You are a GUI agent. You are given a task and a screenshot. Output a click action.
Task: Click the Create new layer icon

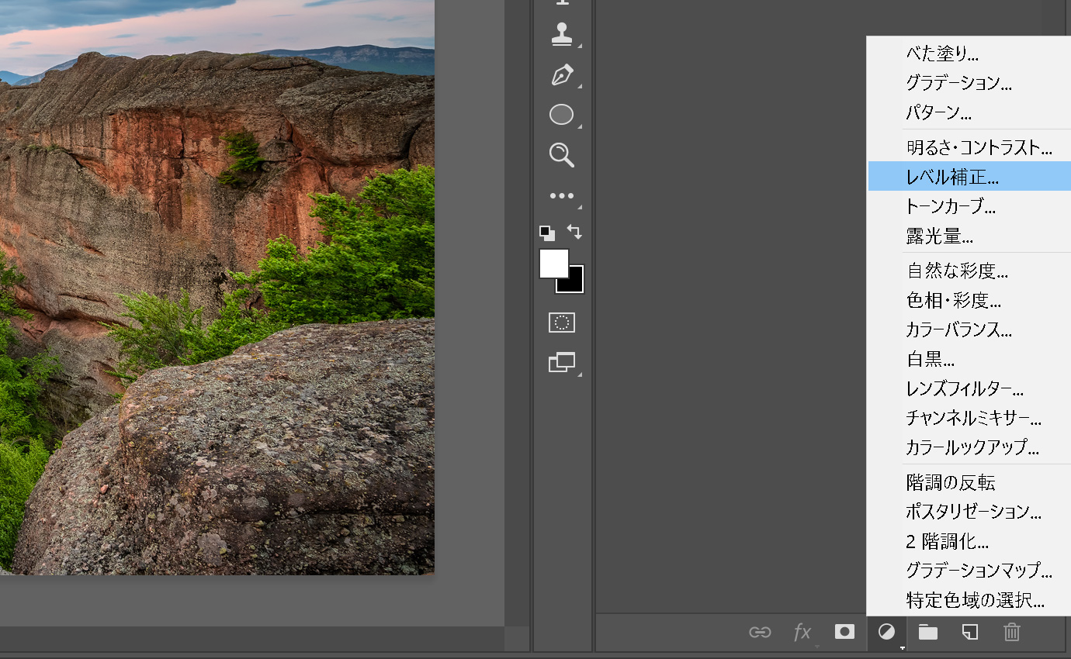coord(969,632)
